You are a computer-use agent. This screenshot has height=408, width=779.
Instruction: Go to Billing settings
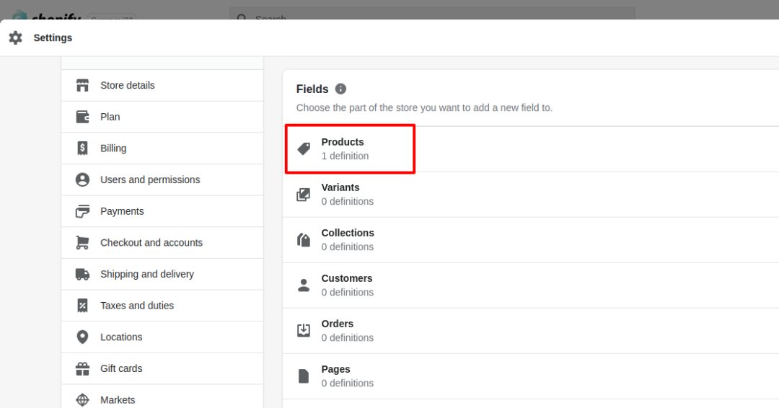(162, 148)
